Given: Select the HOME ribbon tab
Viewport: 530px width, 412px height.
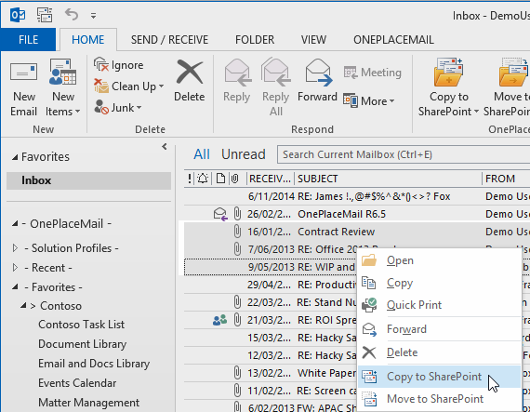Looking at the screenshot, I should pyautogui.click(x=88, y=40).
